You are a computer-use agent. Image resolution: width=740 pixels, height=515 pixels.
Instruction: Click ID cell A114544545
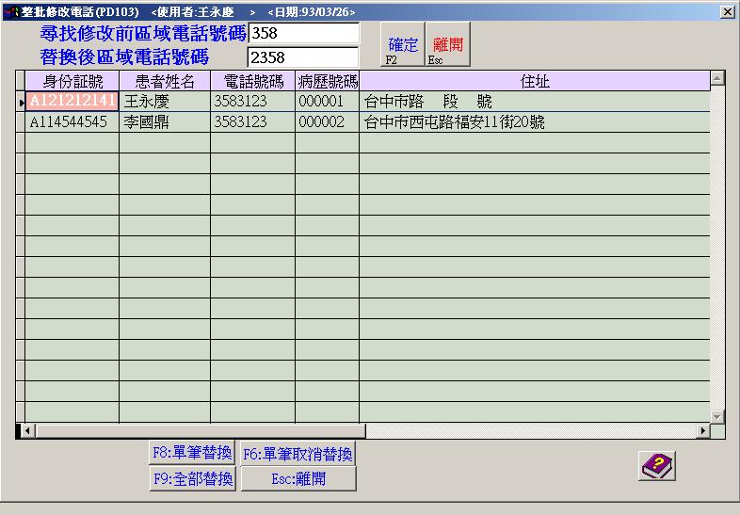point(69,122)
